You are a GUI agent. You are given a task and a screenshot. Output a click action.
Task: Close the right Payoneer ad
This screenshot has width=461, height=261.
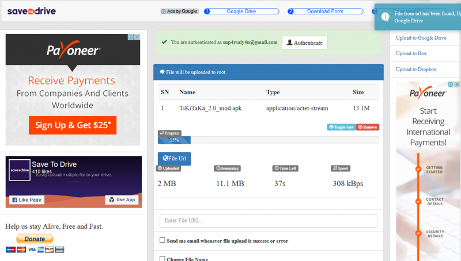457,85
